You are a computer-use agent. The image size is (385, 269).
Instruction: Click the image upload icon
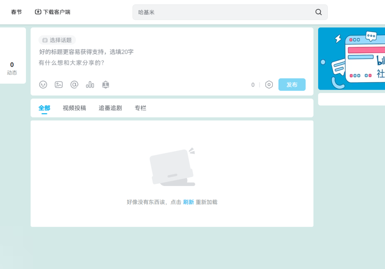tap(59, 85)
